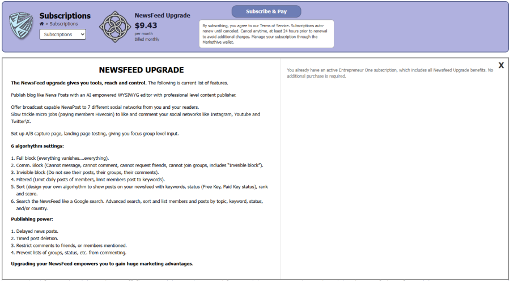Close the NewsFeed Upgrade panel with X

pos(501,65)
